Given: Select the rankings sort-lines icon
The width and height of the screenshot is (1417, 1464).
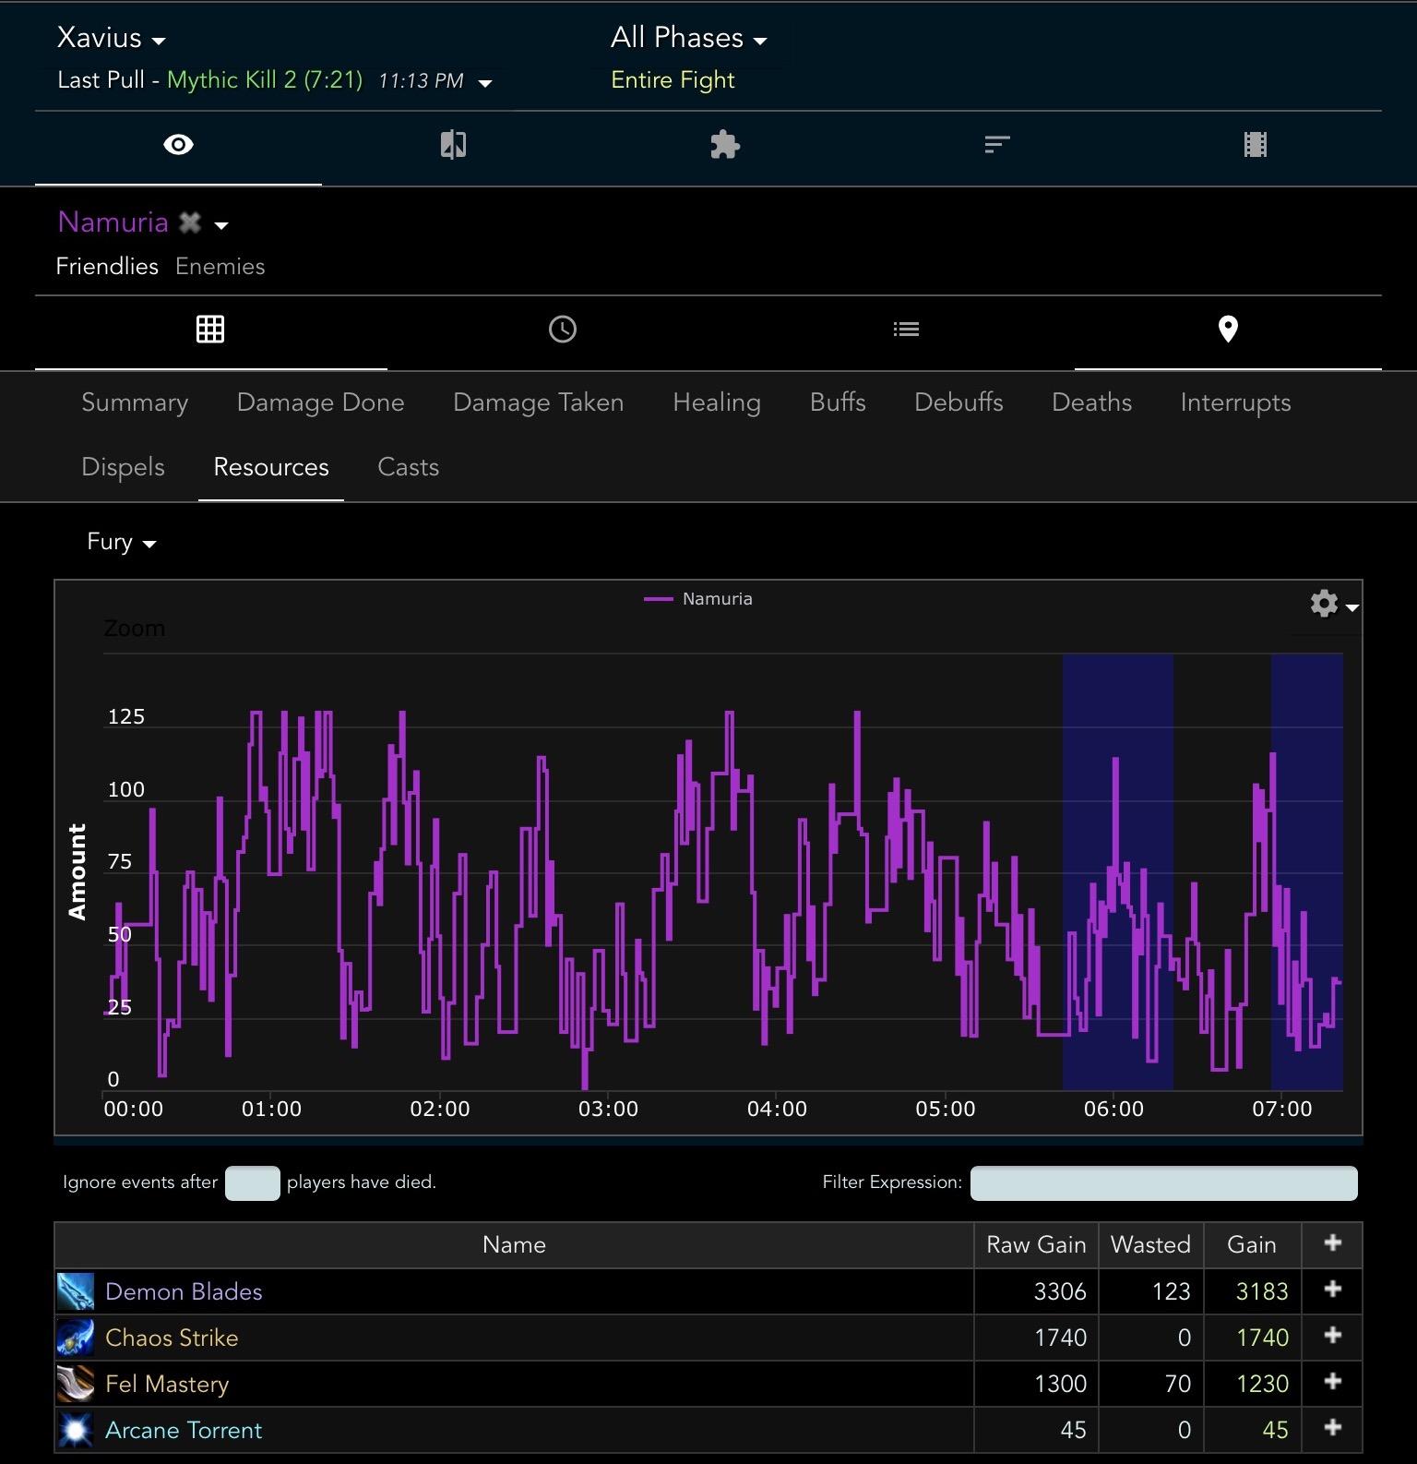Looking at the screenshot, I should tap(997, 145).
